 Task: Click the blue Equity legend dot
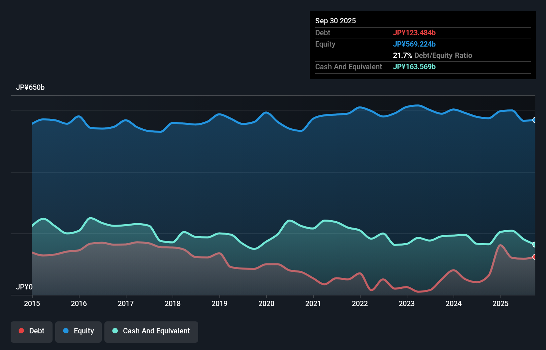(x=67, y=331)
